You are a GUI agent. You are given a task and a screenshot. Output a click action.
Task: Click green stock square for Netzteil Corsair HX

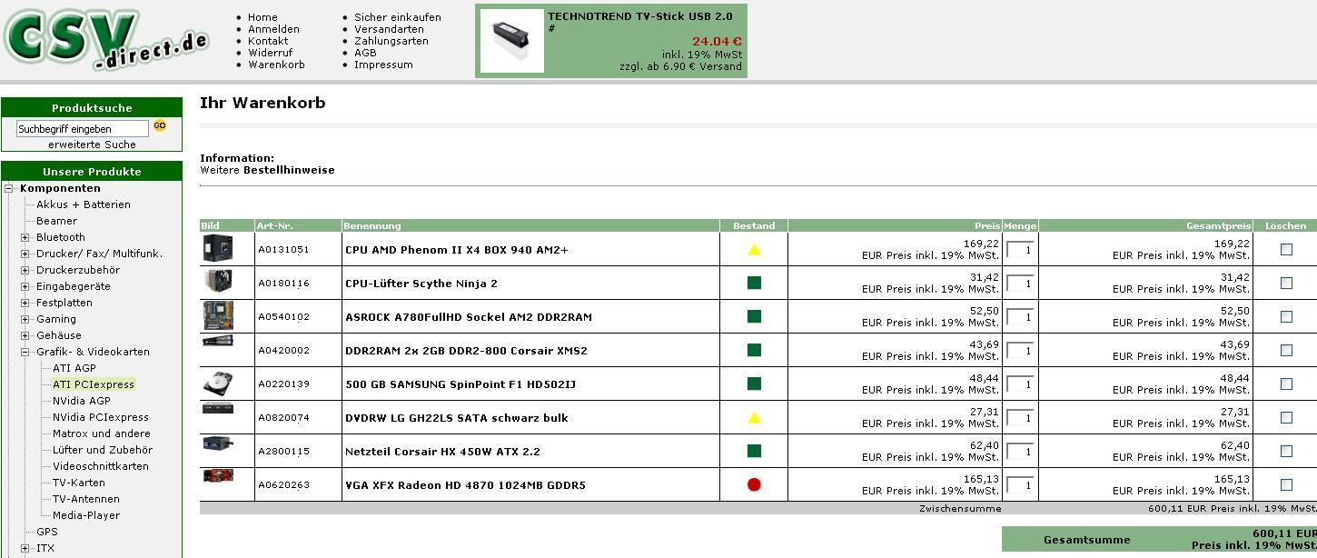pyautogui.click(x=754, y=451)
